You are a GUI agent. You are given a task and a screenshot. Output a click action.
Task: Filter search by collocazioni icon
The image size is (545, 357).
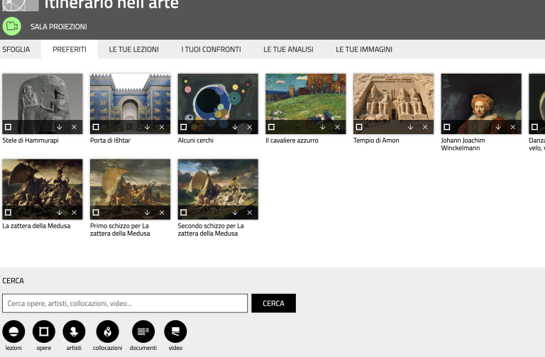point(107,331)
